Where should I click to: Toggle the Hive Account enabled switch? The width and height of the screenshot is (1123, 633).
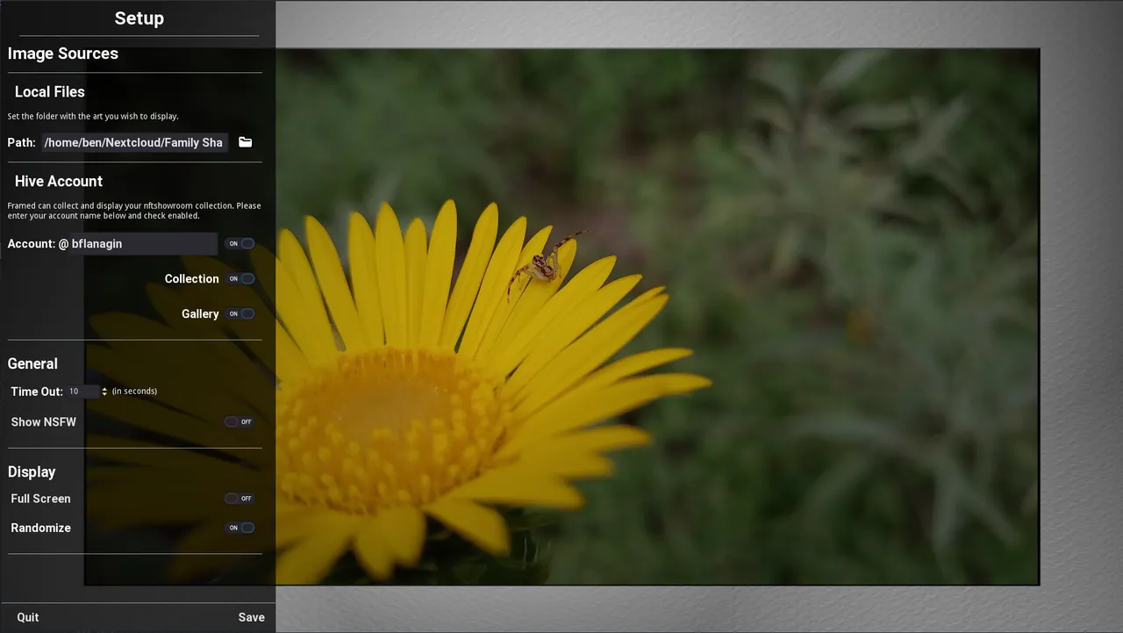pyautogui.click(x=240, y=243)
